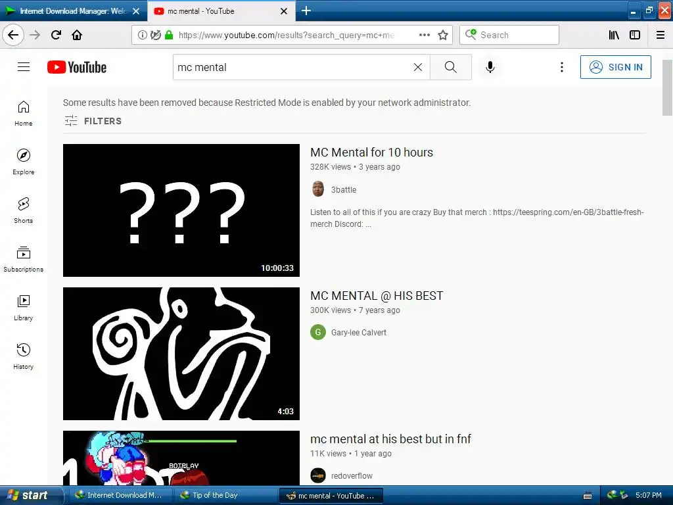Screen dimensions: 673x505
Task: Click the page vertical scrollbar thumb
Action: 667,87
